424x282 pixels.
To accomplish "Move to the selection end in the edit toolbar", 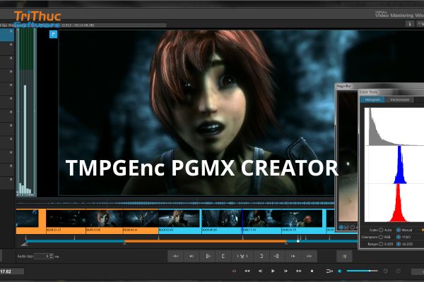I will [x=276, y=256].
